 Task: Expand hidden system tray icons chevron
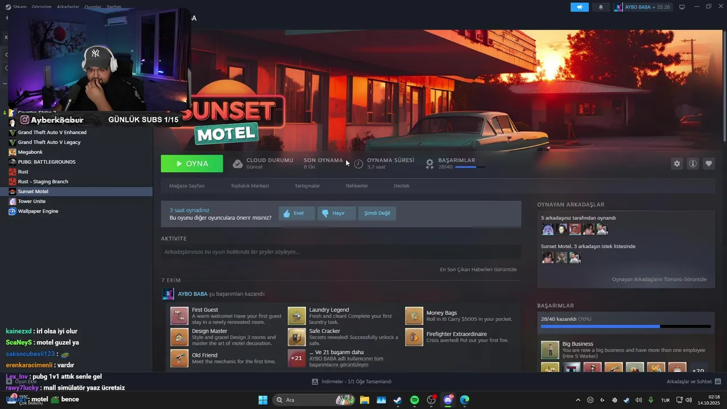[578, 400]
